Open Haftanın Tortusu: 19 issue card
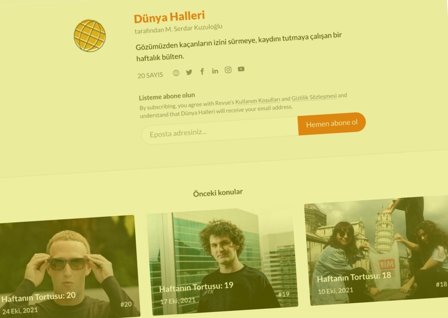This screenshot has height=318, width=448. [x=223, y=262]
